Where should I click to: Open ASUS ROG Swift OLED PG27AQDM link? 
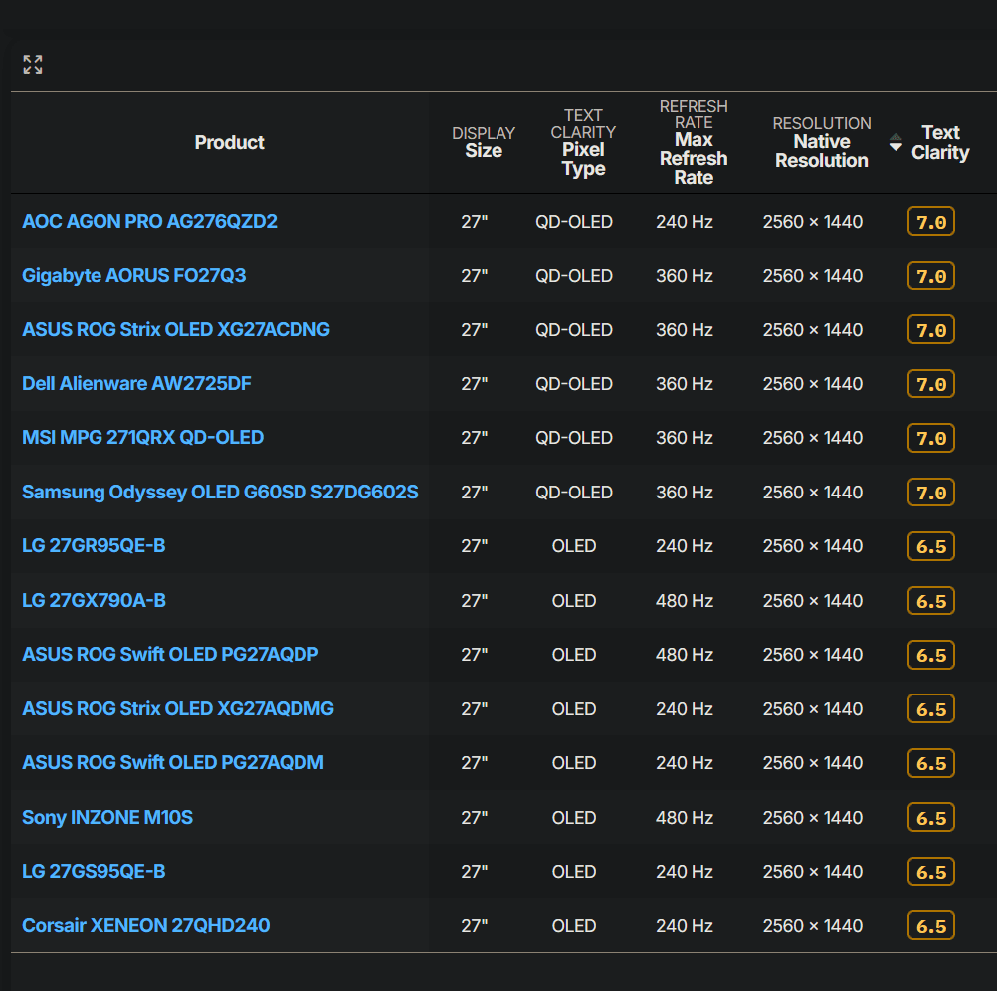173,763
